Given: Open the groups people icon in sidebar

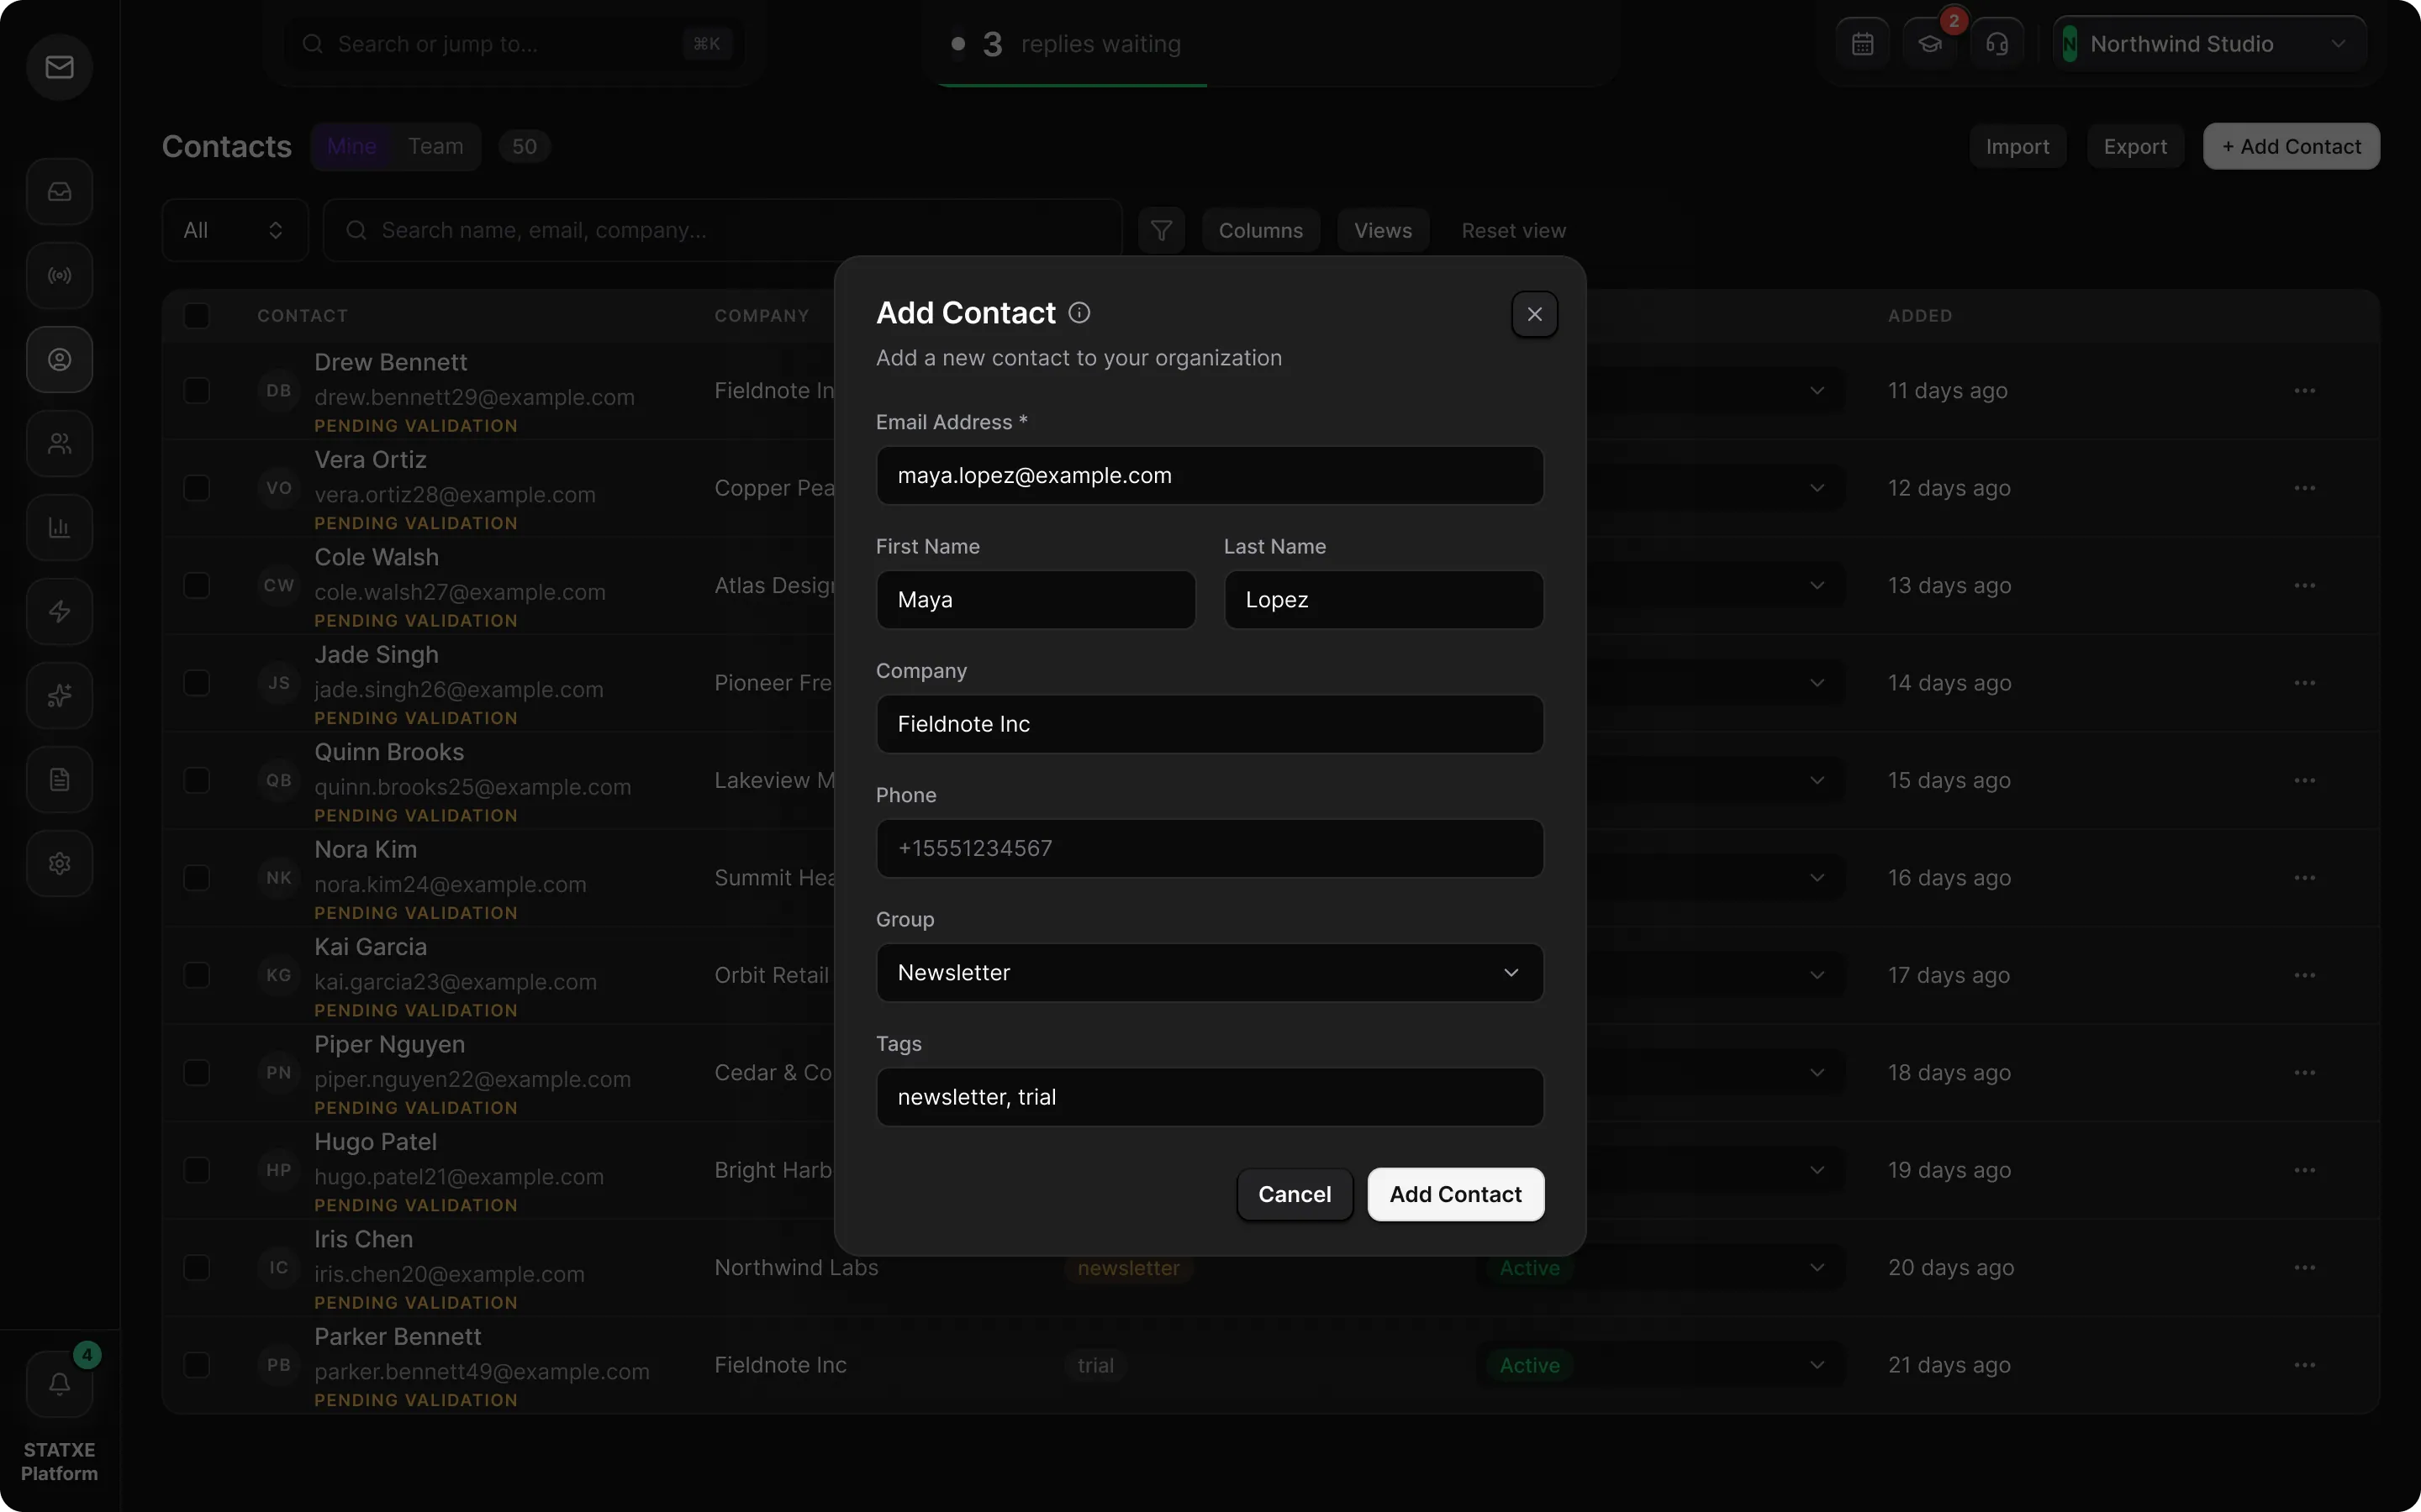Looking at the screenshot, I should 59,443.
